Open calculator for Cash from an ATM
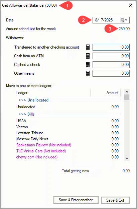Viewport: 137px width, 209px height. 88,56
